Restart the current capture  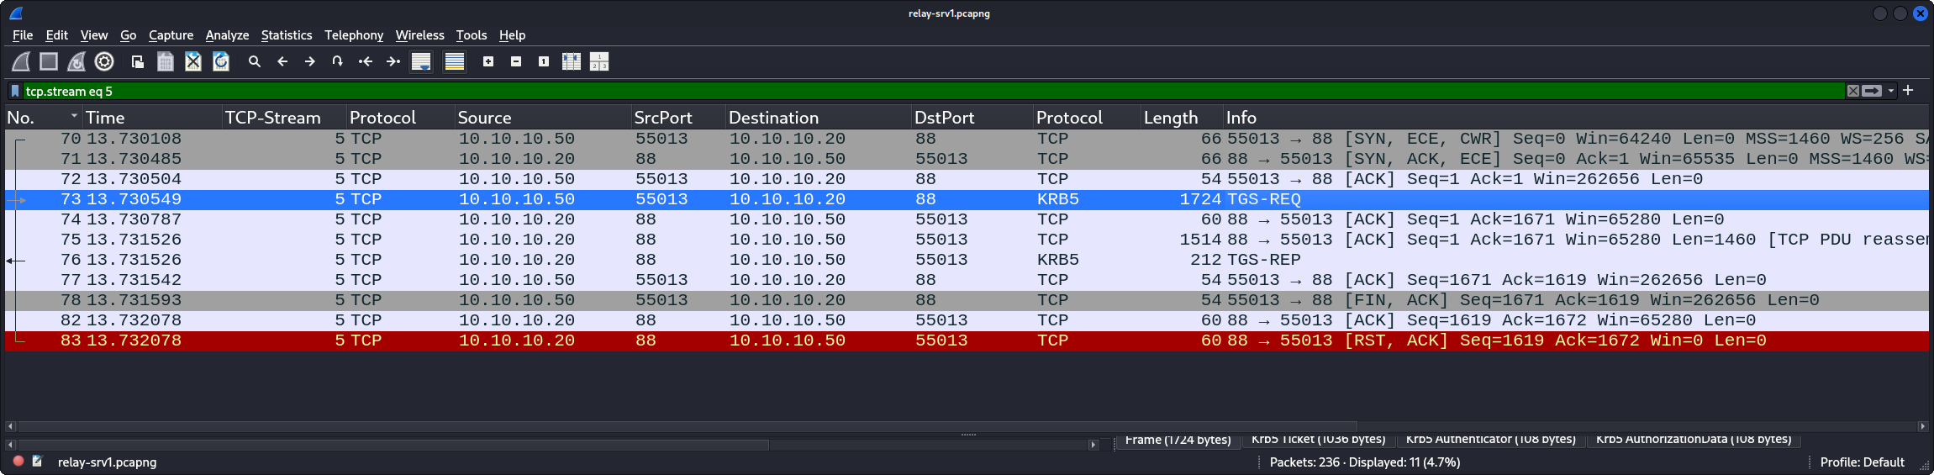[76, 61]
